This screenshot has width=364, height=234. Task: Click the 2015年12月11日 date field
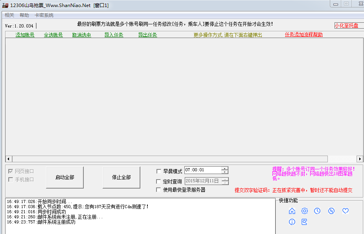point(203,181)
